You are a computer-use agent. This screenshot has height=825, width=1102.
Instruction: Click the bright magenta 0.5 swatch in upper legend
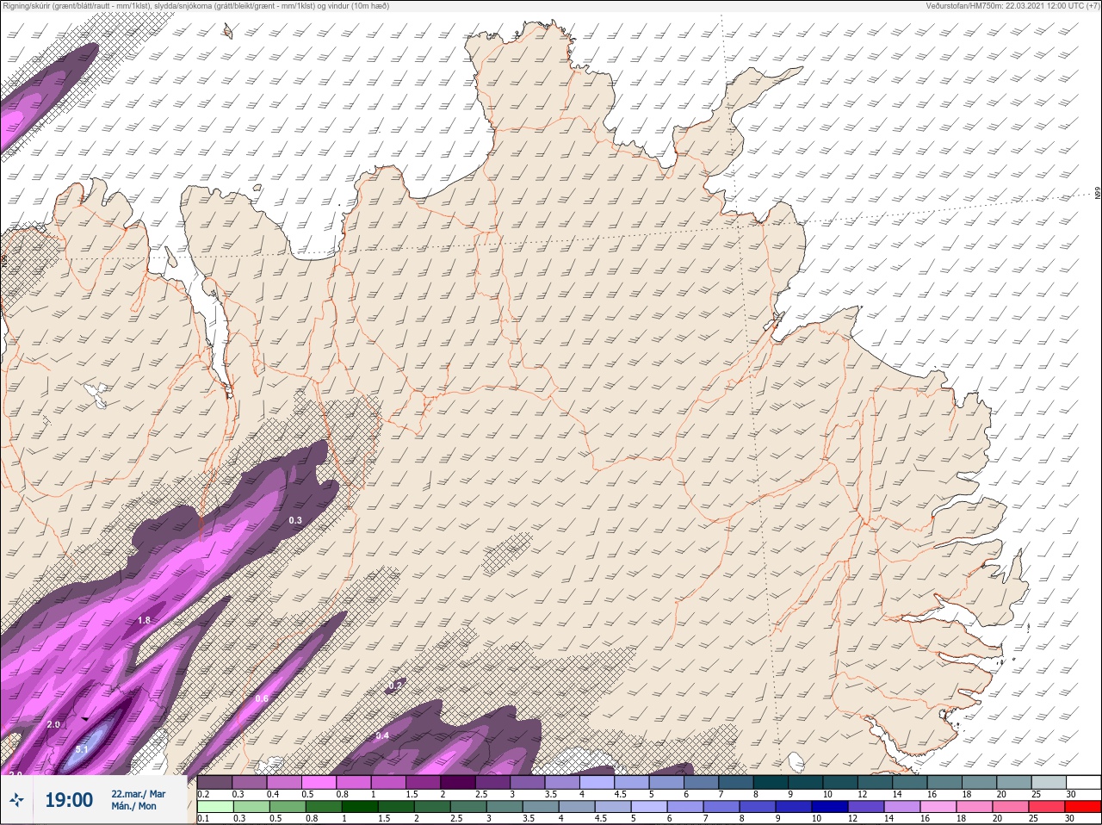tap(319, 782)
